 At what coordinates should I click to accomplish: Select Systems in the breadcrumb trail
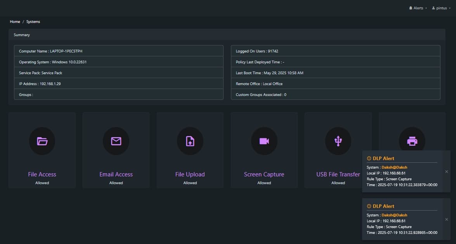point(33,21)
